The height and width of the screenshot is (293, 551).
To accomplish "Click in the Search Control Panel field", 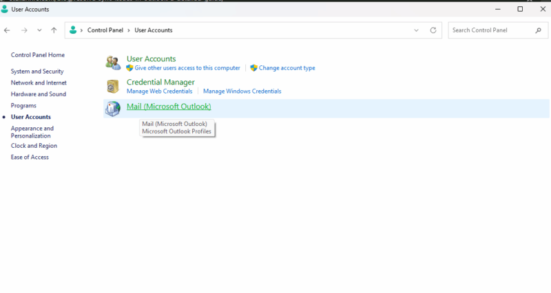I will (x=490, y=30).
